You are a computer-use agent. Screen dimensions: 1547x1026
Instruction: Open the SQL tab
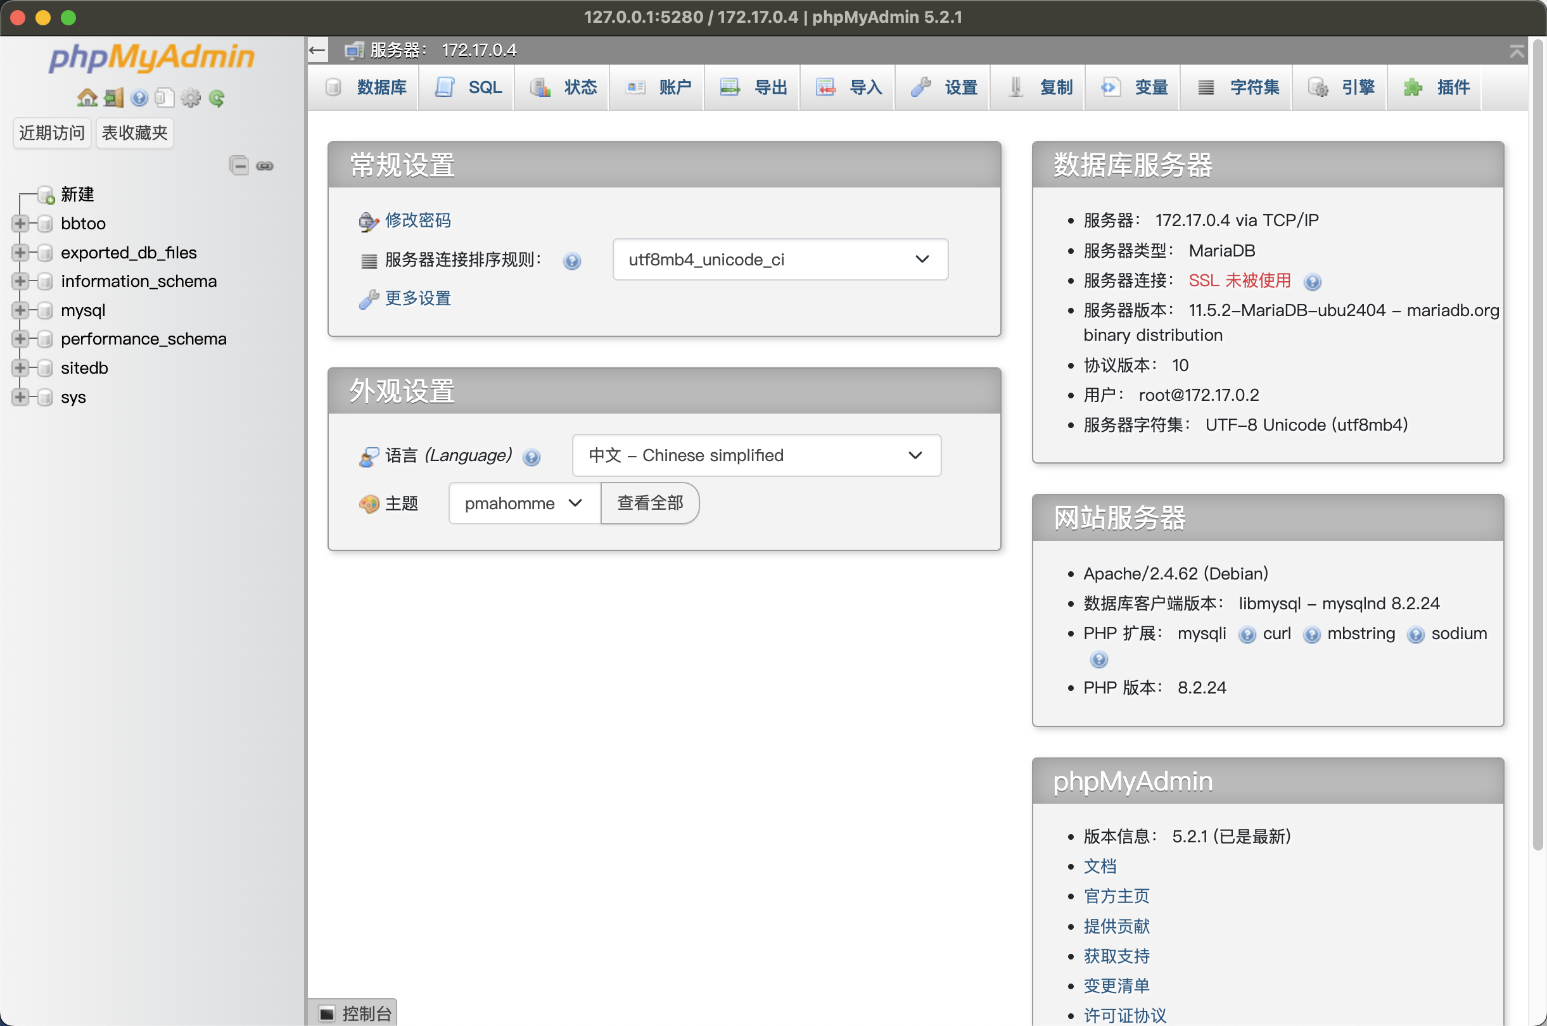point(468,87)
